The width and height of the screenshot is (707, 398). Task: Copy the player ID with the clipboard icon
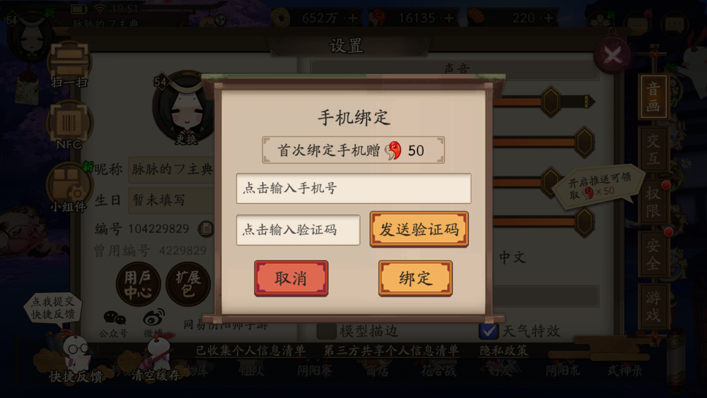[206, 229]
